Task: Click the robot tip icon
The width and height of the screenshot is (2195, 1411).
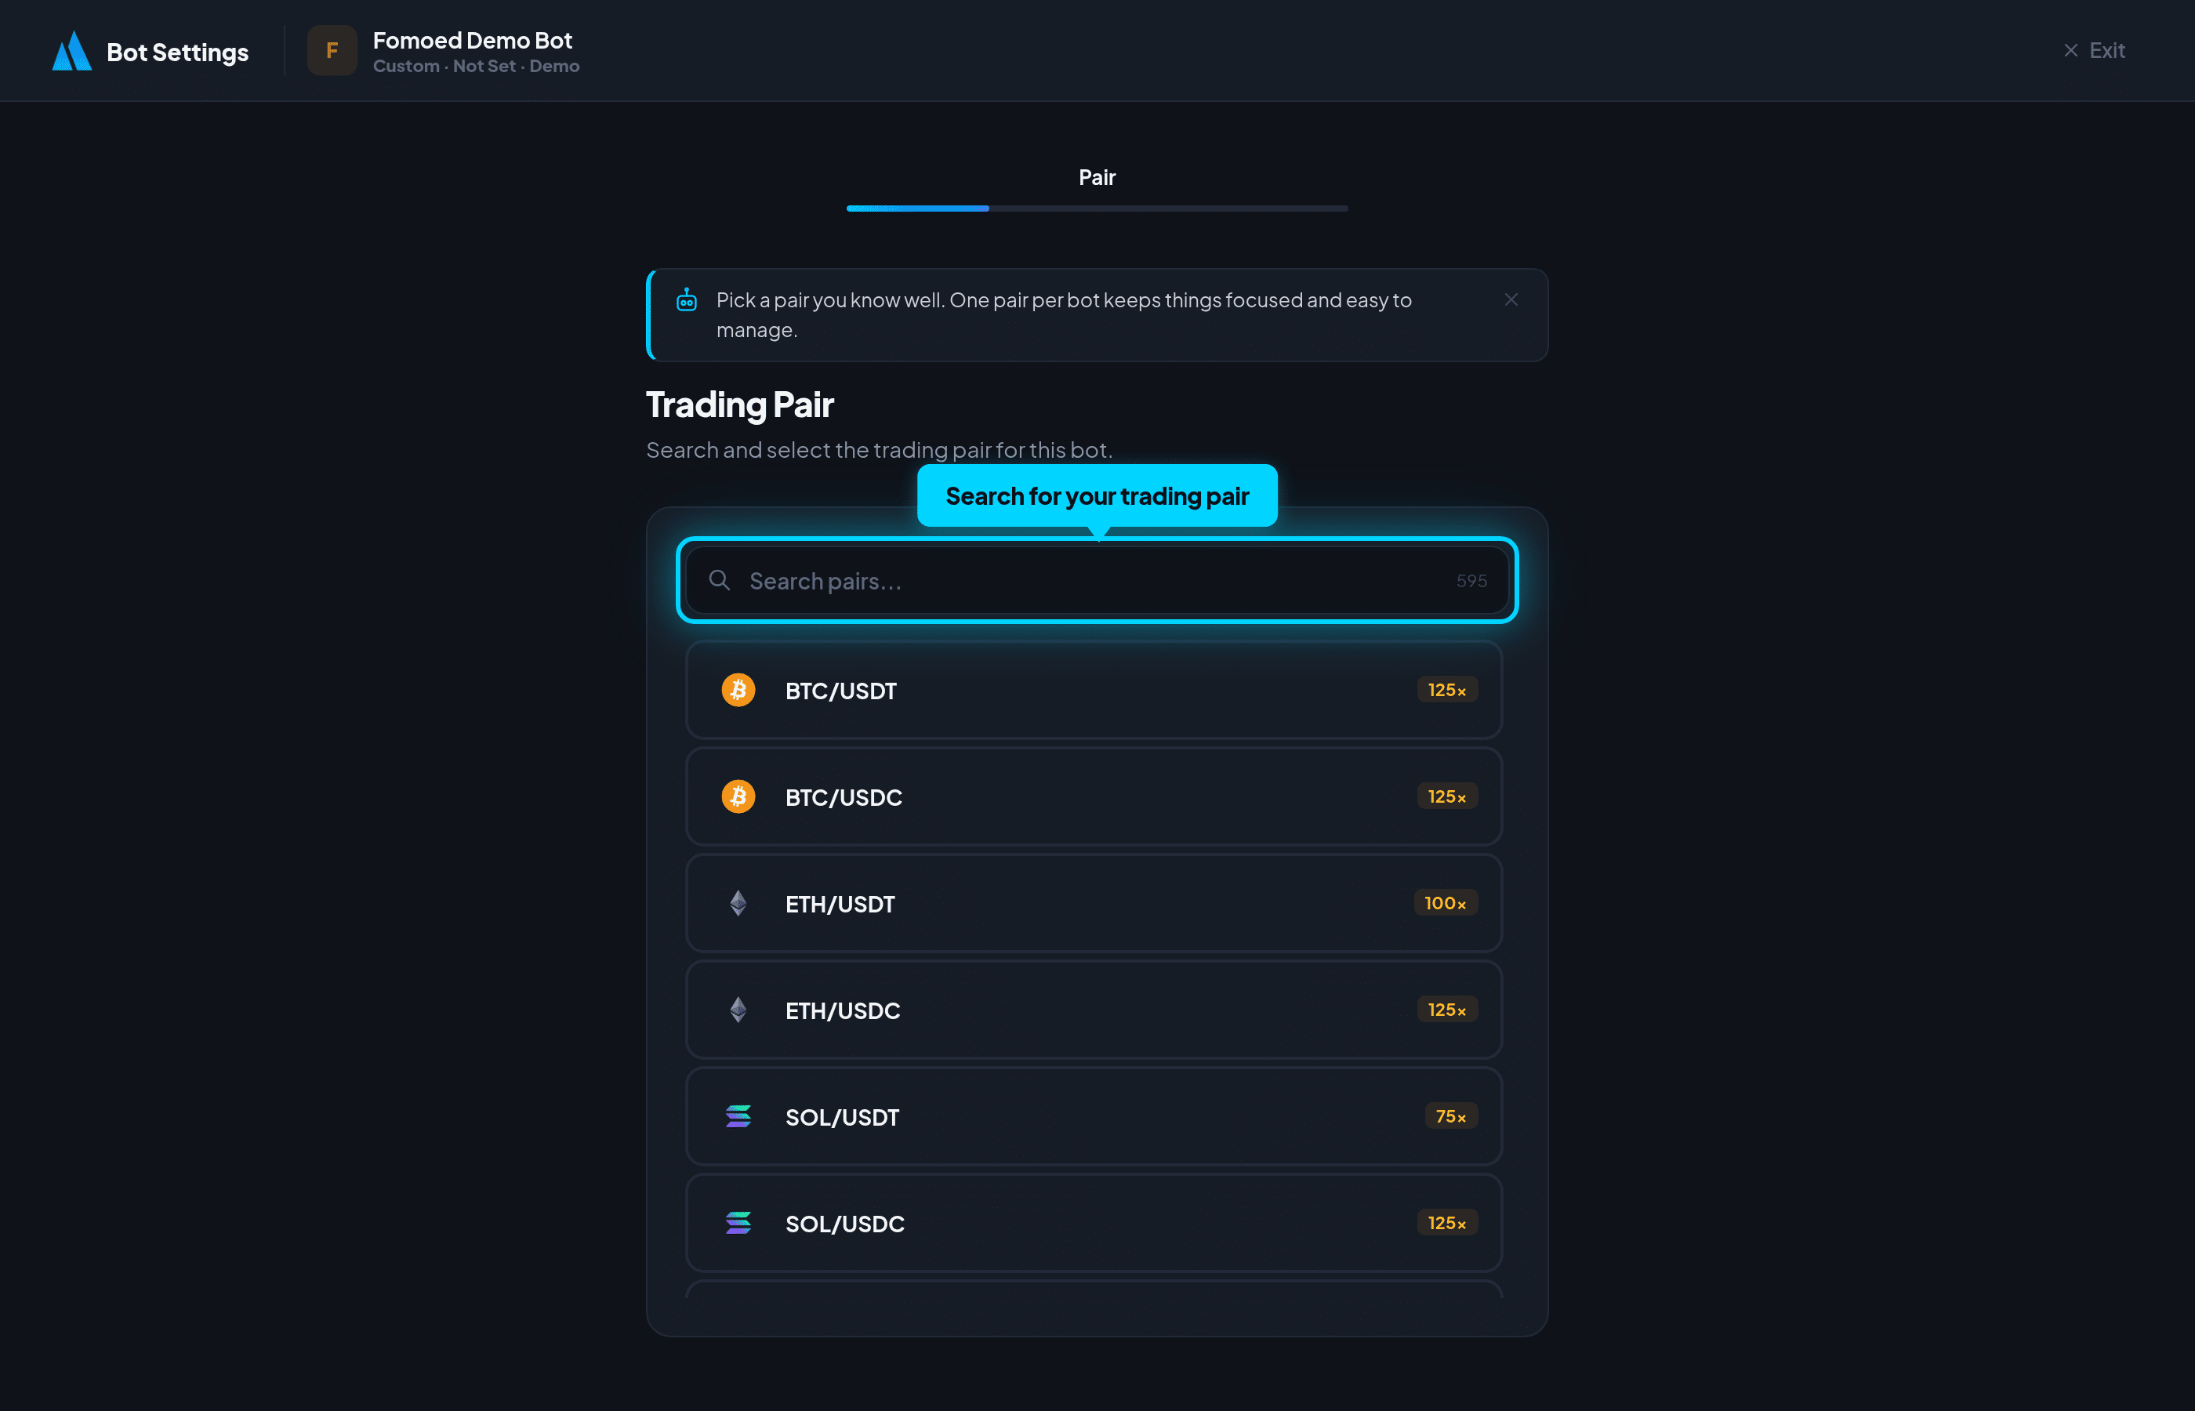Action: click(686, 299)
